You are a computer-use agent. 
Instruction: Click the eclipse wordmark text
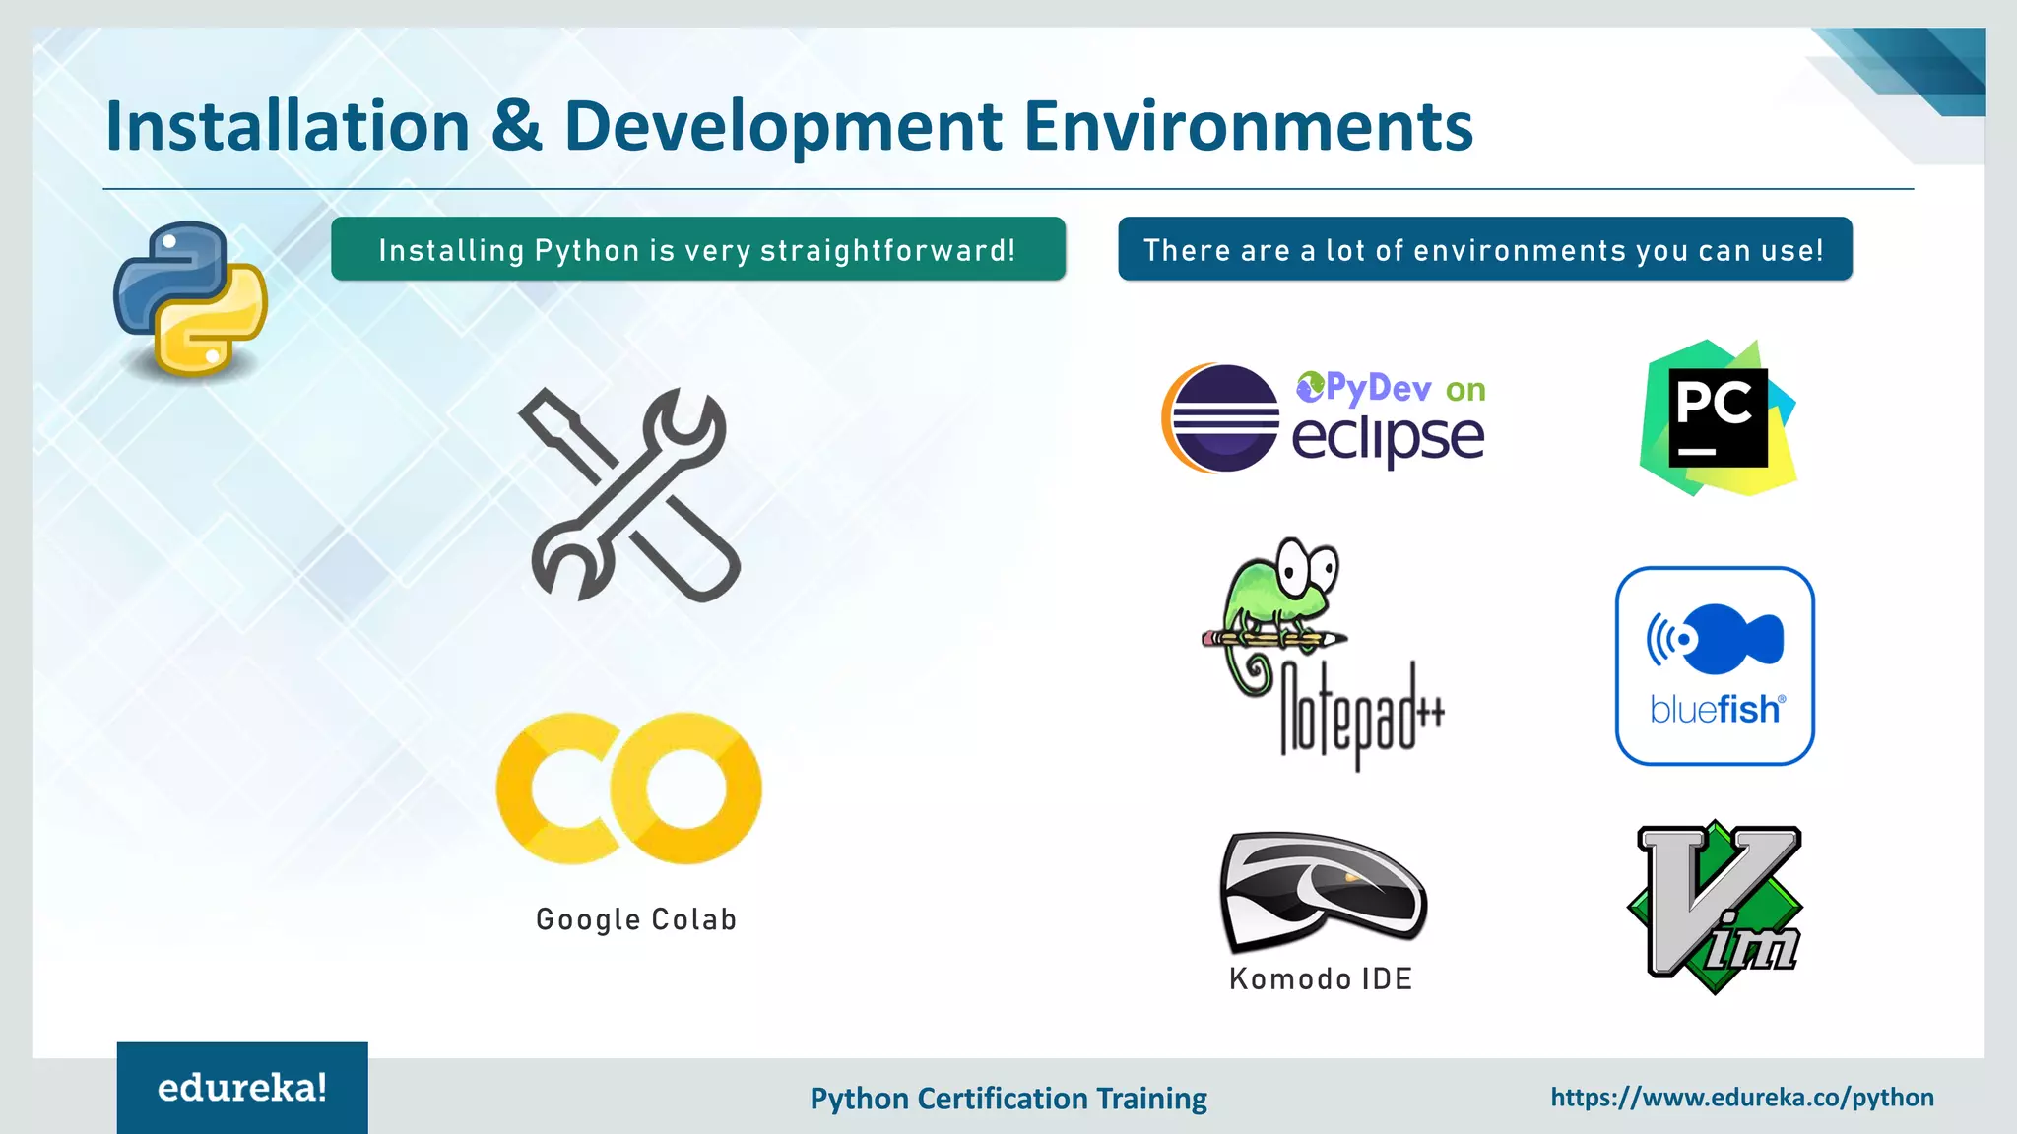(1387, 438)
